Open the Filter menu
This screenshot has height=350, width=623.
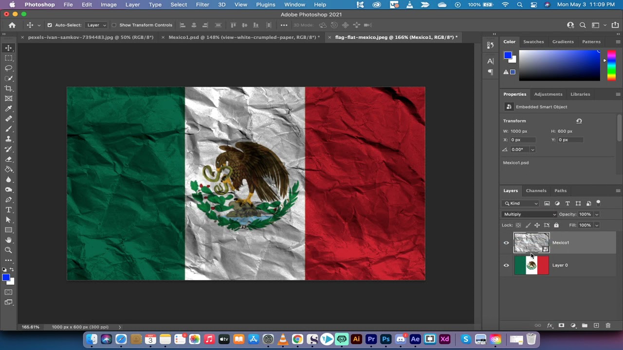tap(202, 4)
